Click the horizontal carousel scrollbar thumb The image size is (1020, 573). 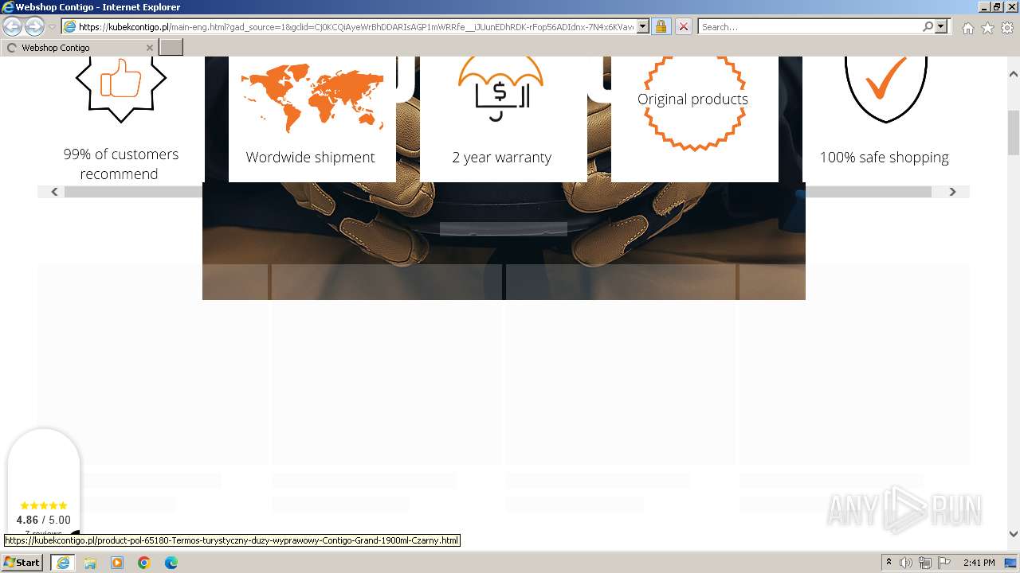(x=497, y=192)
